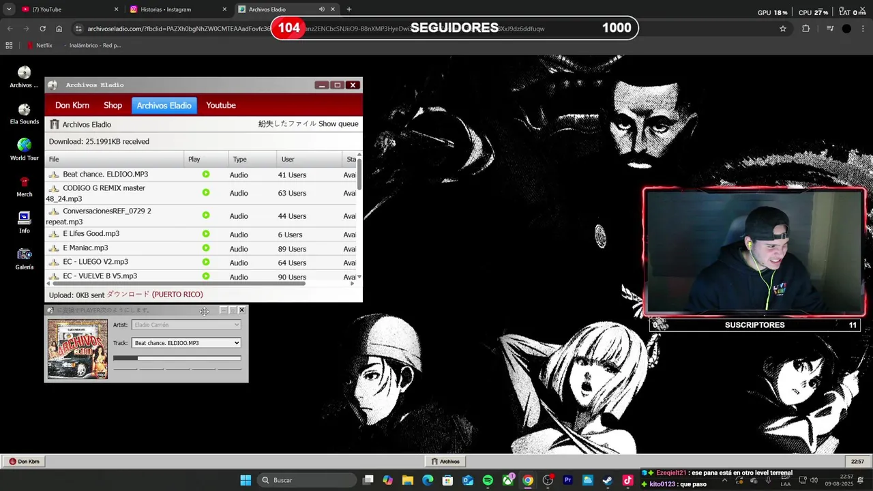
Task: Open Steam from the taskbar
Action: [607, 480]
